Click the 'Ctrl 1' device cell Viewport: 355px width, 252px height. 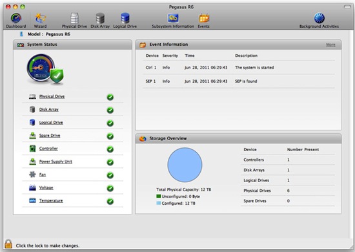[x=151, y=68]
